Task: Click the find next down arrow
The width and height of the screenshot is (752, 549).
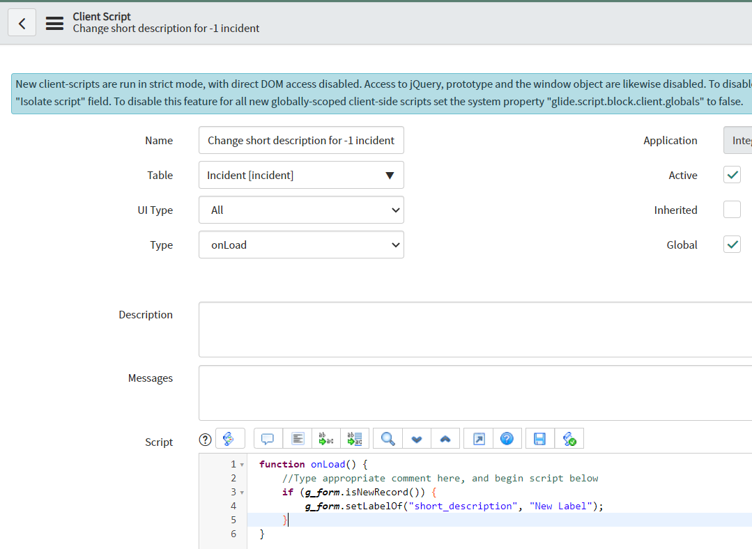Action: (417, 439)
